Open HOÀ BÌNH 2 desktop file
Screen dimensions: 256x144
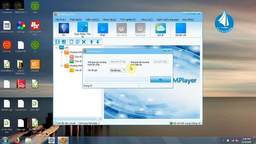click(x=7, y=66)
